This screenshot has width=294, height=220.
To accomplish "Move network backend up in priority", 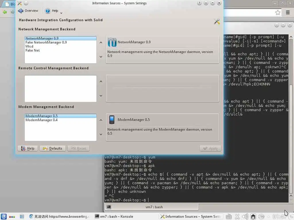I will pyautogui.click(x=101, y=42).
